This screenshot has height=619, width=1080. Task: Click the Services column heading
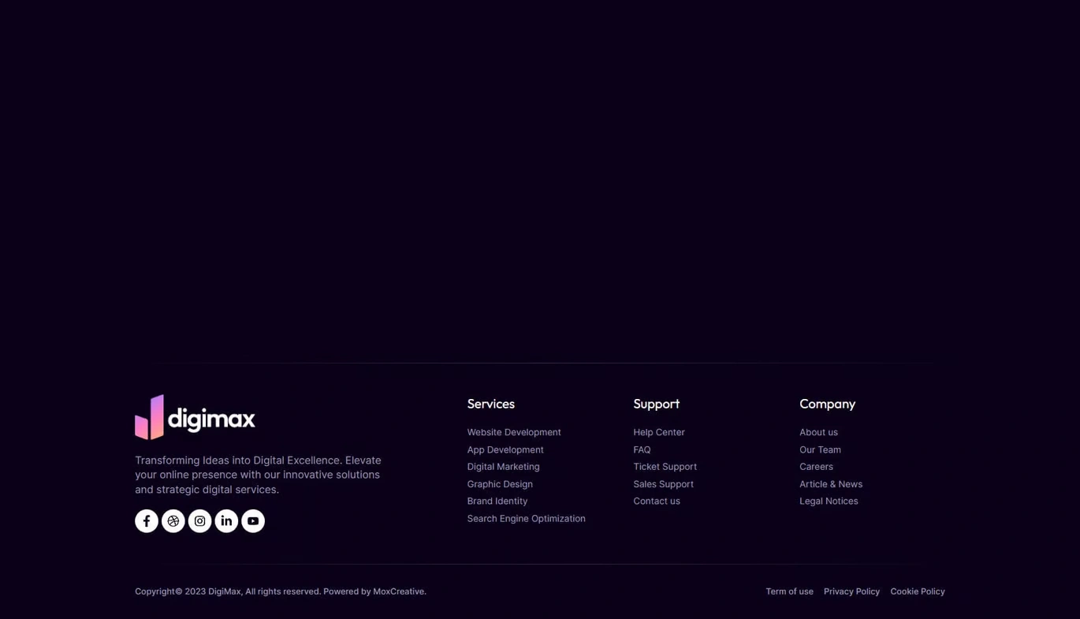pyautogui.click(x=490, y=404)
